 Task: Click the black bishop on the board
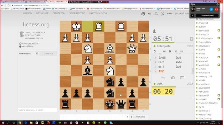(87, 71)
